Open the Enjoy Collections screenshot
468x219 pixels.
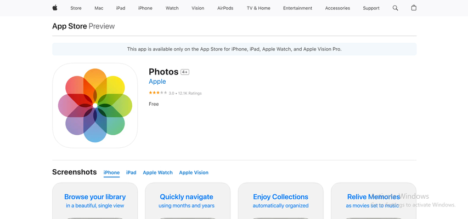tap(280, 201)
